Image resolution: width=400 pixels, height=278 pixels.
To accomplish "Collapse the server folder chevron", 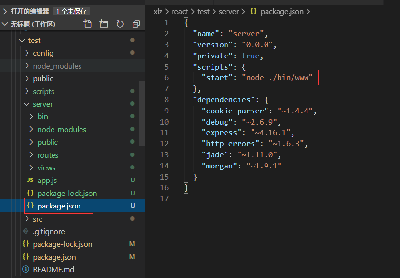I will (x=27, y=104).
